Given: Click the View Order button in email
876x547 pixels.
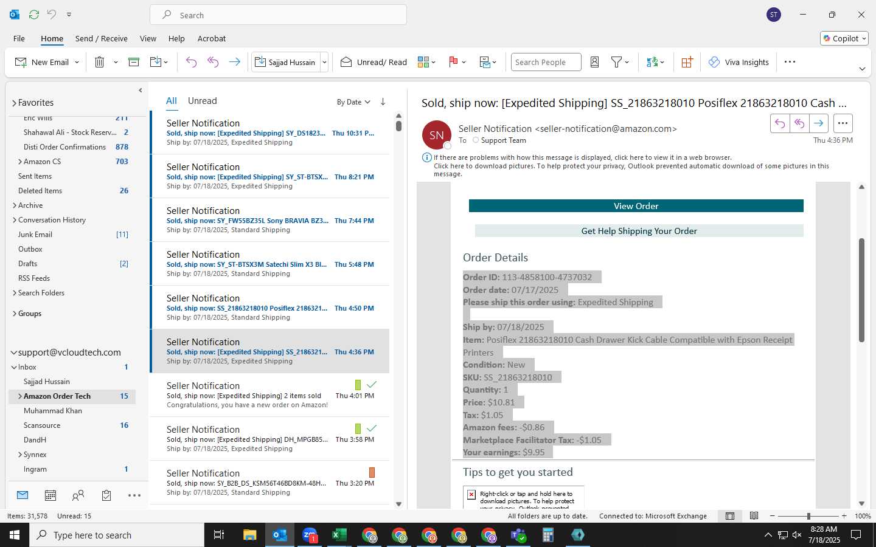Looking at the screenshot, I should 636,206.
